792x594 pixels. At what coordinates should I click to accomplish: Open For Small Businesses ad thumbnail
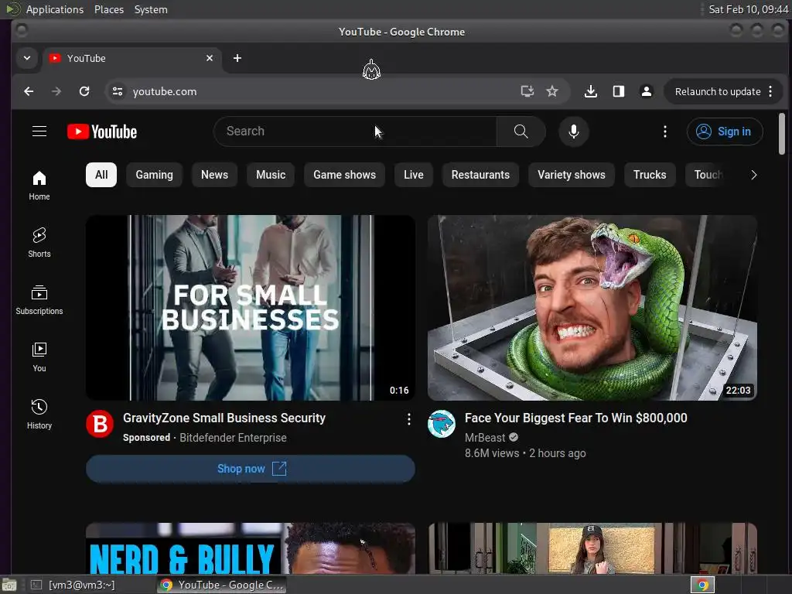click(x=251, y=308)
